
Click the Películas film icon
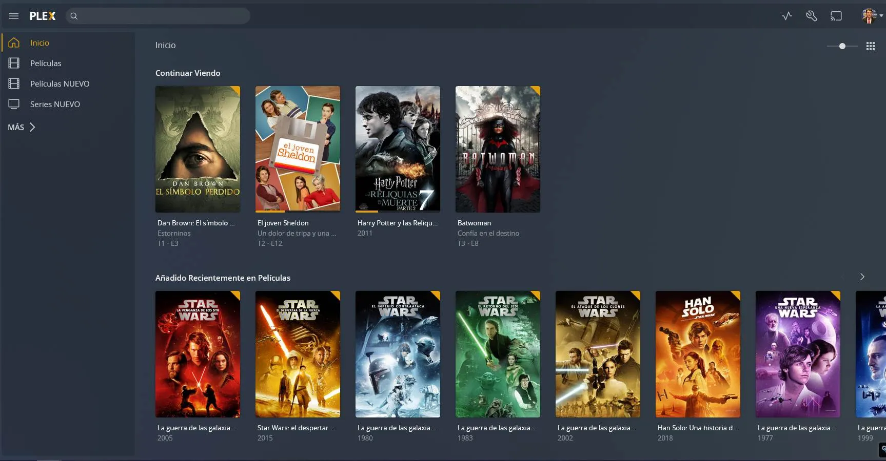pyautogui.click(x=14, y=63)
